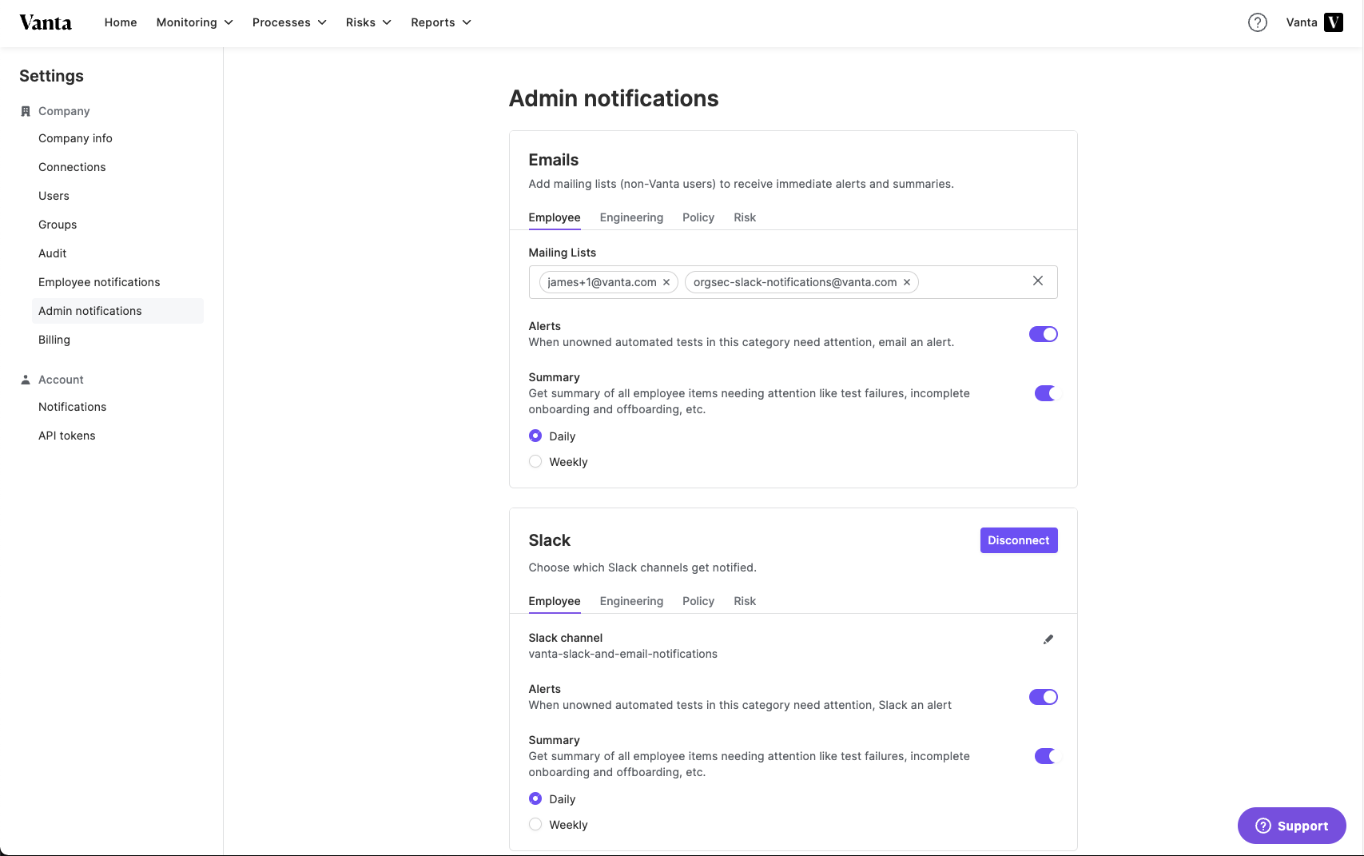The image size is (1364, 856).
Task: Select Daily for Slack summary
Action: point(535,798)
